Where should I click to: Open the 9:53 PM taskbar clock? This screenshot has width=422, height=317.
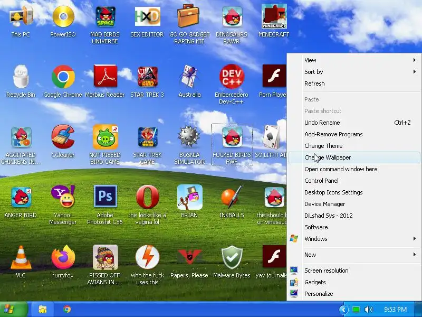pyautogui.click(x=395, y=310)
